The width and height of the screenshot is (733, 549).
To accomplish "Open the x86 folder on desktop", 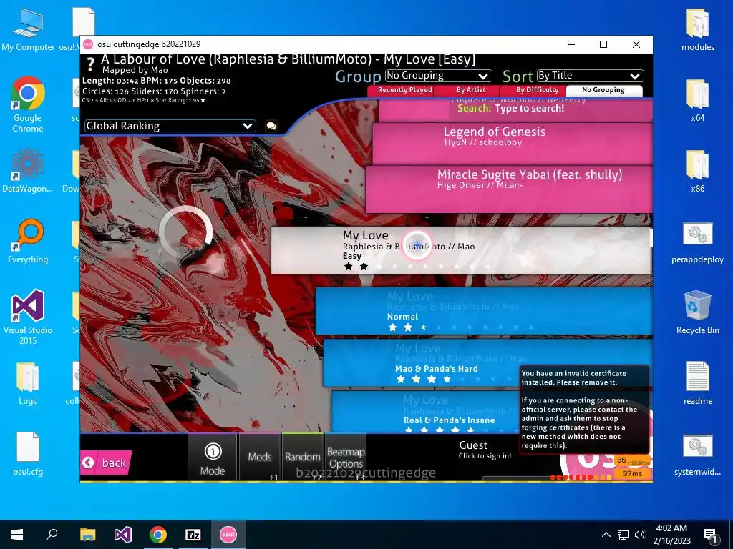I will [697, 172].
